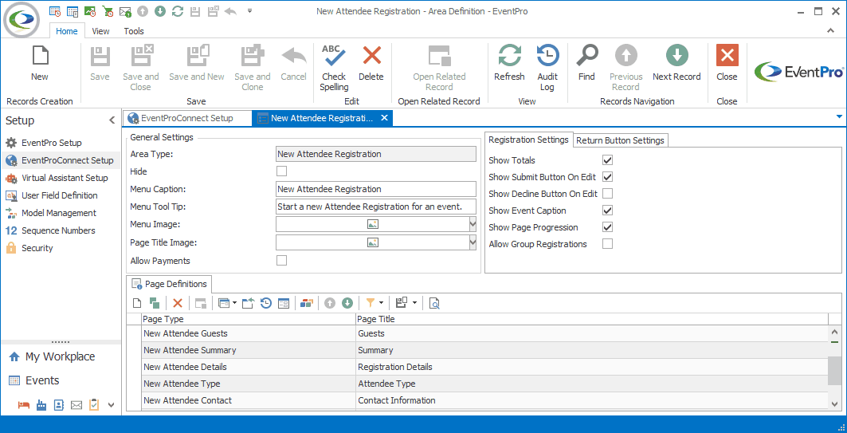Close the New Attendee Registration tab

click(384, 118)
